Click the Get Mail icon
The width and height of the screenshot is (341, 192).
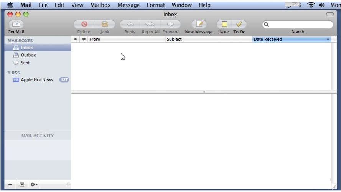point(16,24)
